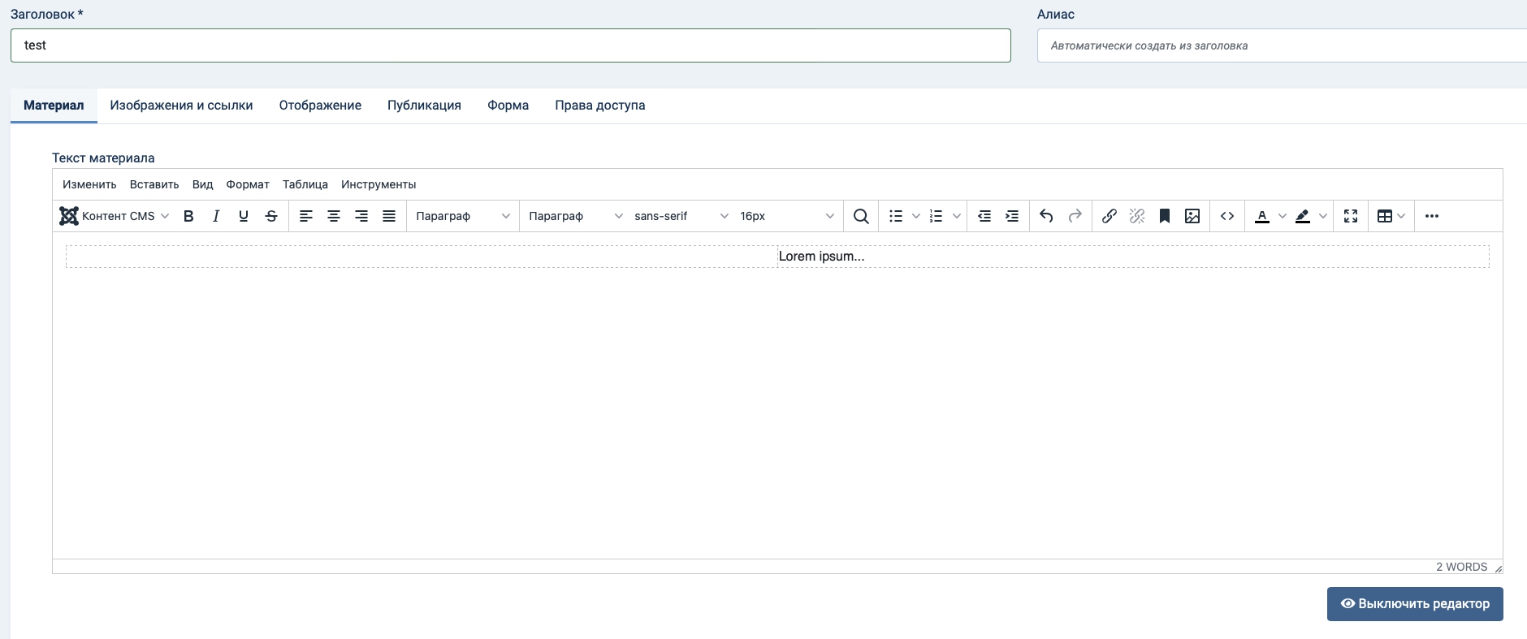Turn off editor with Выключить редактор
The image size is (1527, 639).
1414,604
